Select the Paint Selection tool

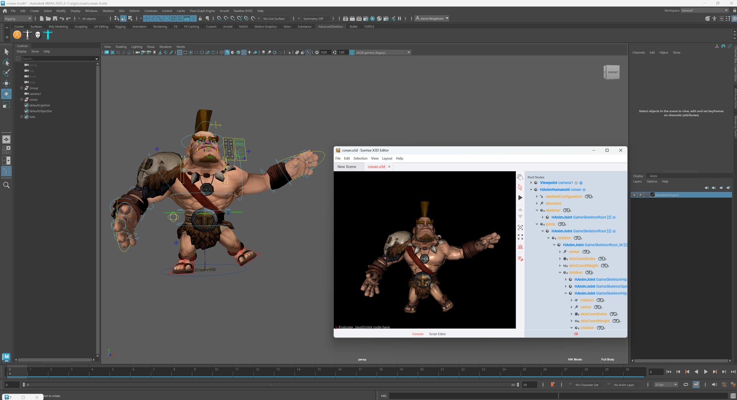pyautogui.click(x=7, y=73)
